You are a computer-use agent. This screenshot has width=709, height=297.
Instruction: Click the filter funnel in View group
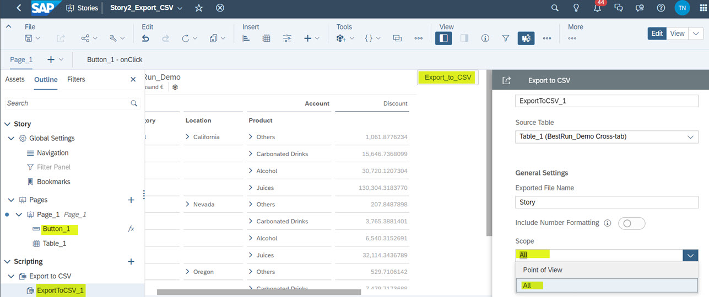[x=506, y=38]
